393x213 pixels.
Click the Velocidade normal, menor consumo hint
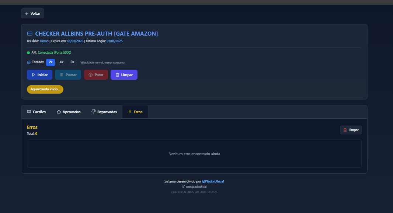click(102, 62)
